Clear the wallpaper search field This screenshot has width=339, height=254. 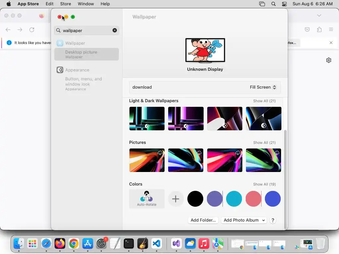coord(115,30)
